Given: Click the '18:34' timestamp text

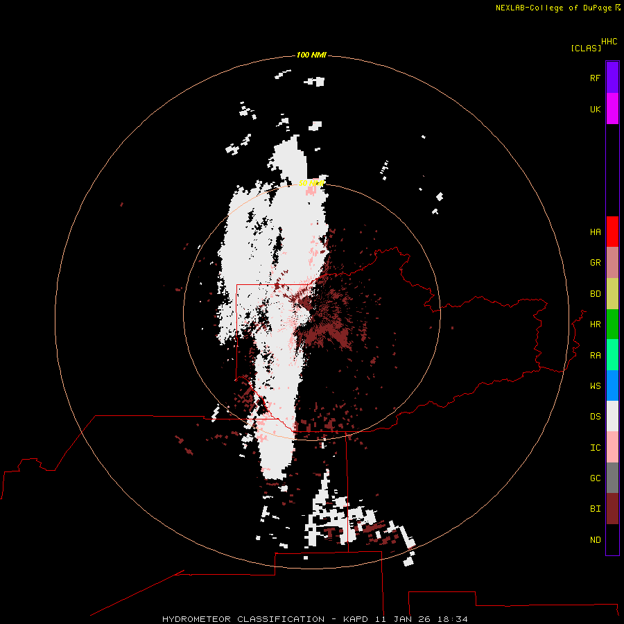Looking at the screenshot, I should 452,619.
